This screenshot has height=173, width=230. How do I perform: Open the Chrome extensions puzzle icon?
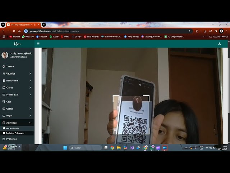point(197,31)
